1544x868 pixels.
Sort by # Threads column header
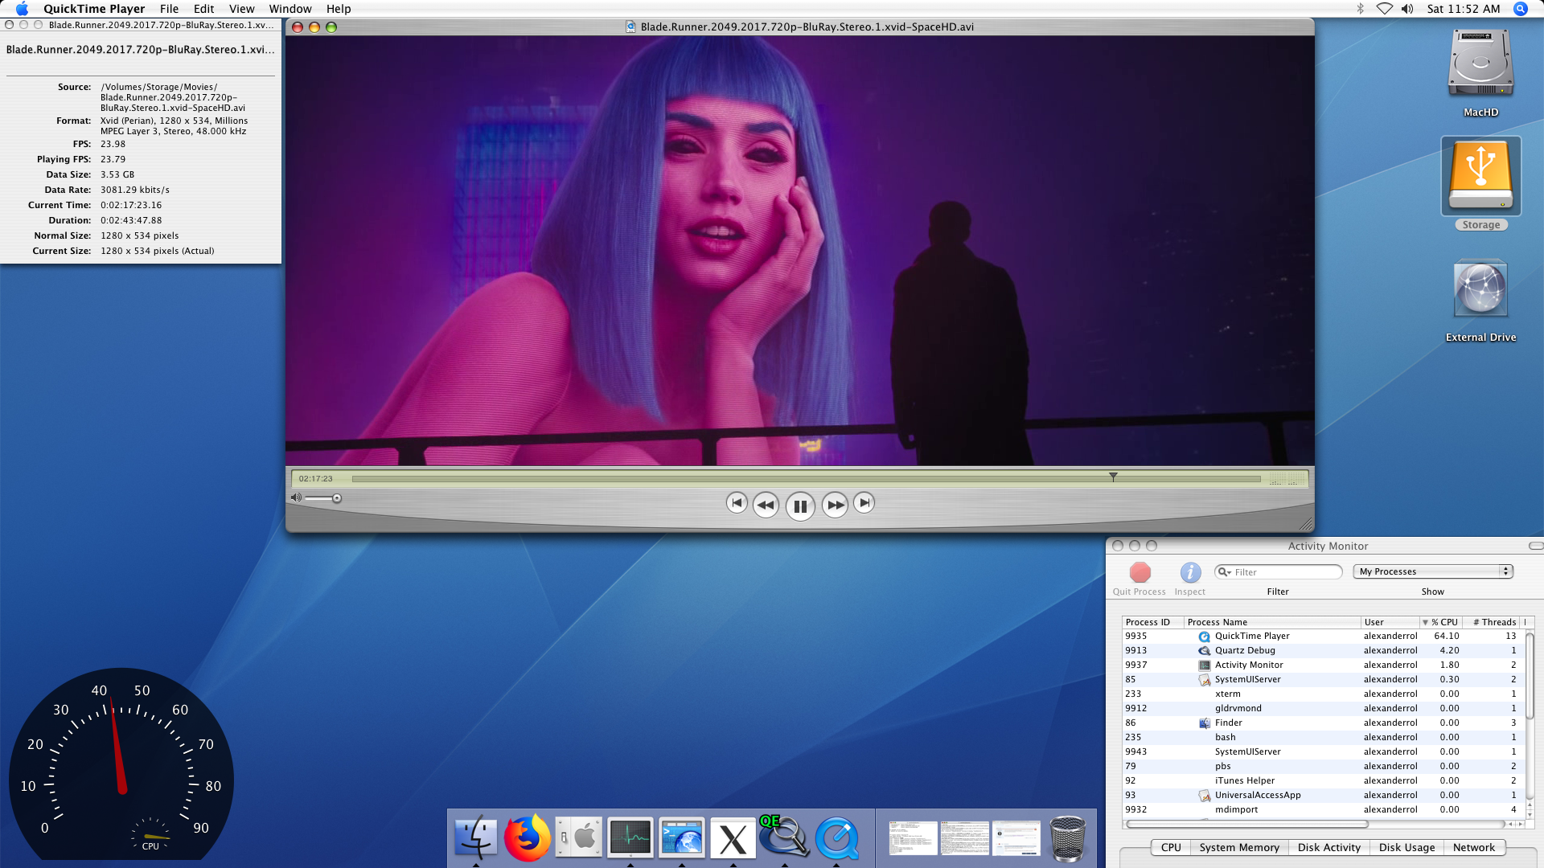(x=1493, y=622)
